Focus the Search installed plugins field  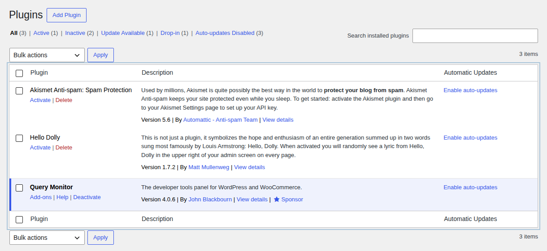tap(475, 36)
